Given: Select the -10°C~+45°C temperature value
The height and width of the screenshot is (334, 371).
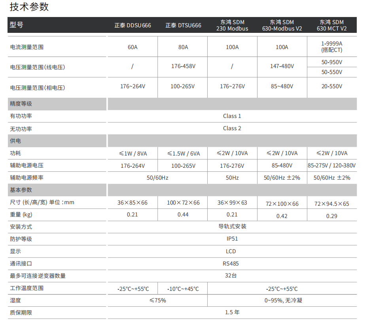Looking at the screenshot, I should pos(183,289).
